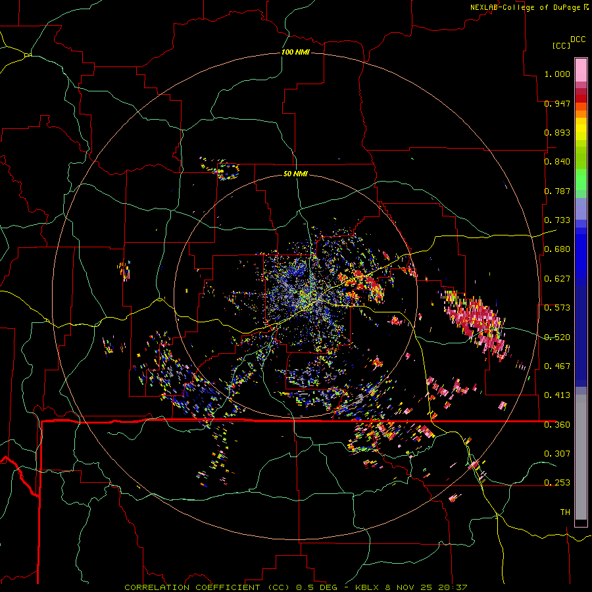Click the 0.573 scale value
Viewport: 592px width, 592px height.
557,308
